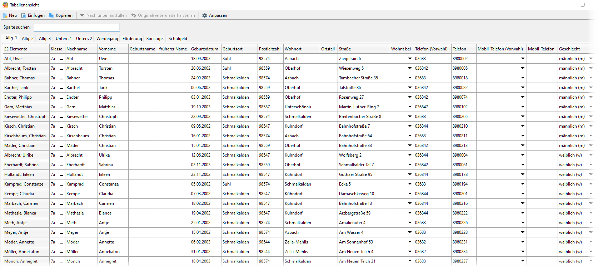Open Klasse ellipsis button for Kiesewetter, Christoph
This screenshot has height=271, width=598.
pyautogui.click(x=61, y=117)
